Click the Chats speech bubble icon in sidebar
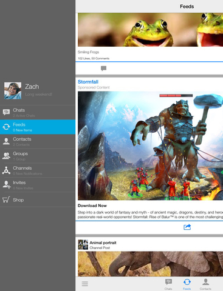The height and width of the screenshot is (291, 223). pos(6,112)
